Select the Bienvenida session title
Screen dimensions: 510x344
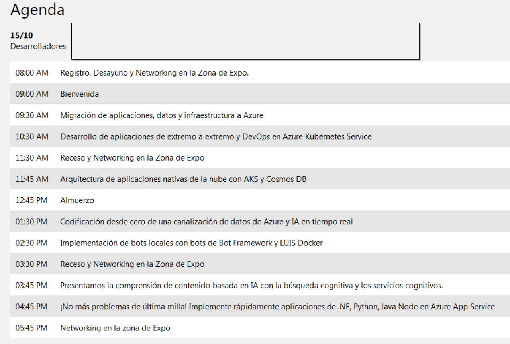[x=79, y=94]
